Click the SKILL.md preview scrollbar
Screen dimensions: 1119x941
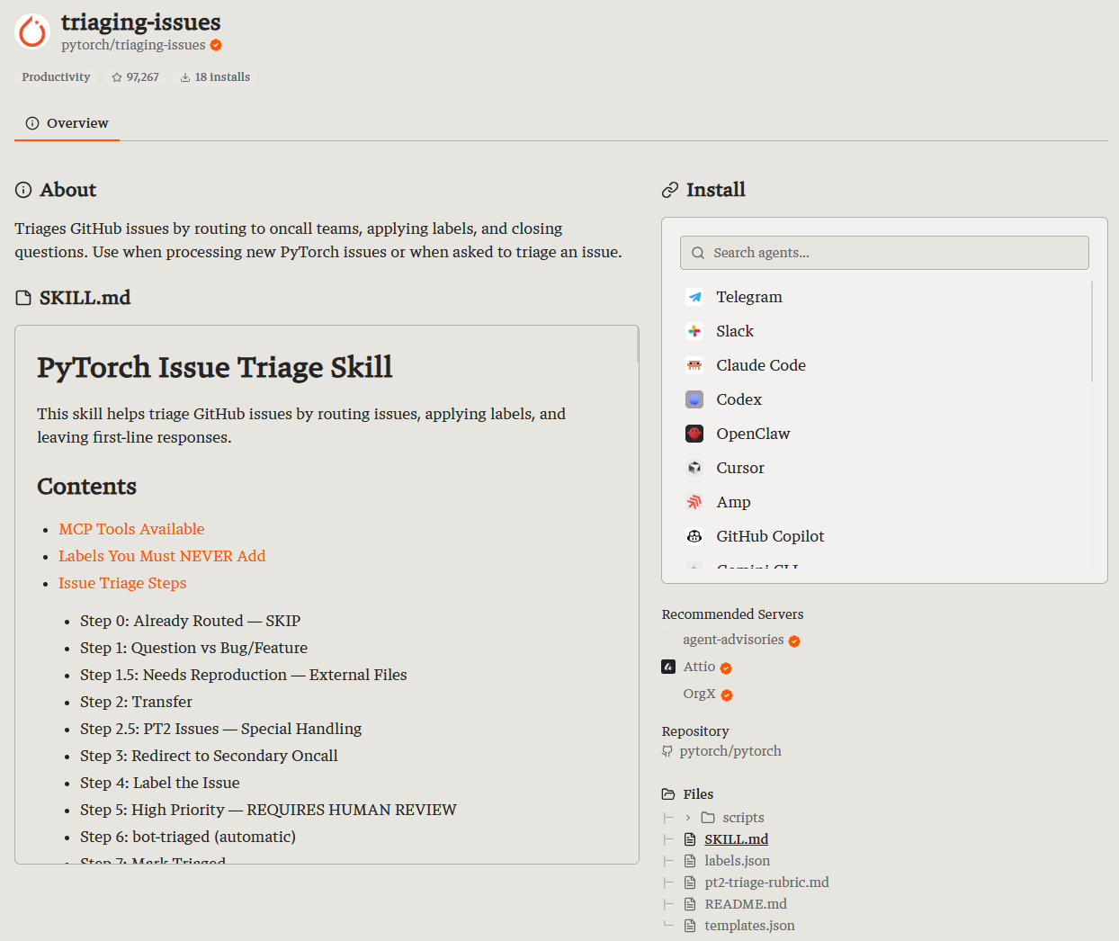tap(638, 345)
